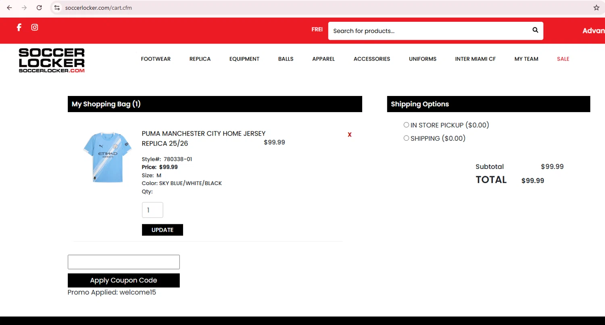Open the Sale menu
Screen dimensions: 605x325
(563, 59)
